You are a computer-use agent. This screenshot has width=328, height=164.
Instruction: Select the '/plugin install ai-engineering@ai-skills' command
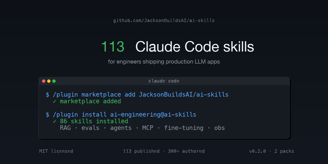pyautogui.click(x=121, y=115)
